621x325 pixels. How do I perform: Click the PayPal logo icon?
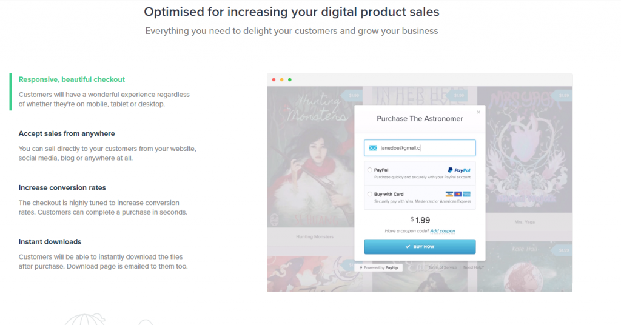(x=459, y=170)
